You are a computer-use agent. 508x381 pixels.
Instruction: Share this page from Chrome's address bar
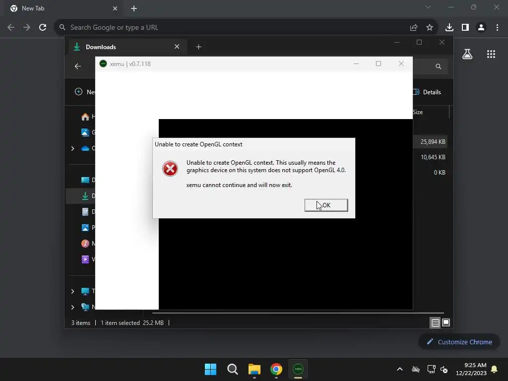tap(414, 28)
